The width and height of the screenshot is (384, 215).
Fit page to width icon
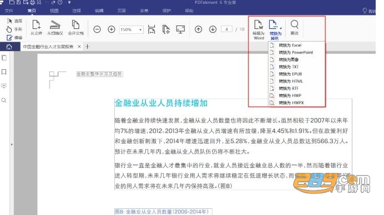(x=151, y=29)
